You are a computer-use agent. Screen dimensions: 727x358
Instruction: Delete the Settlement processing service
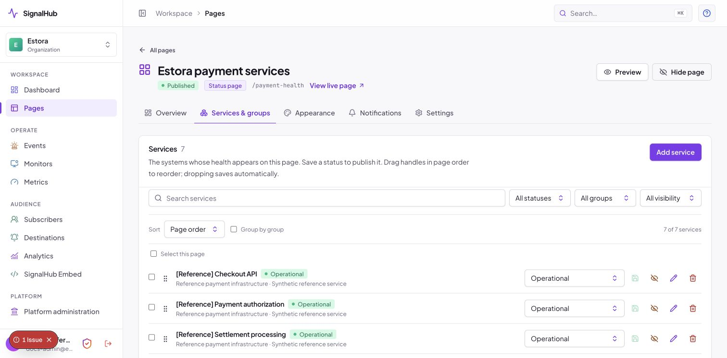(693, 339)
